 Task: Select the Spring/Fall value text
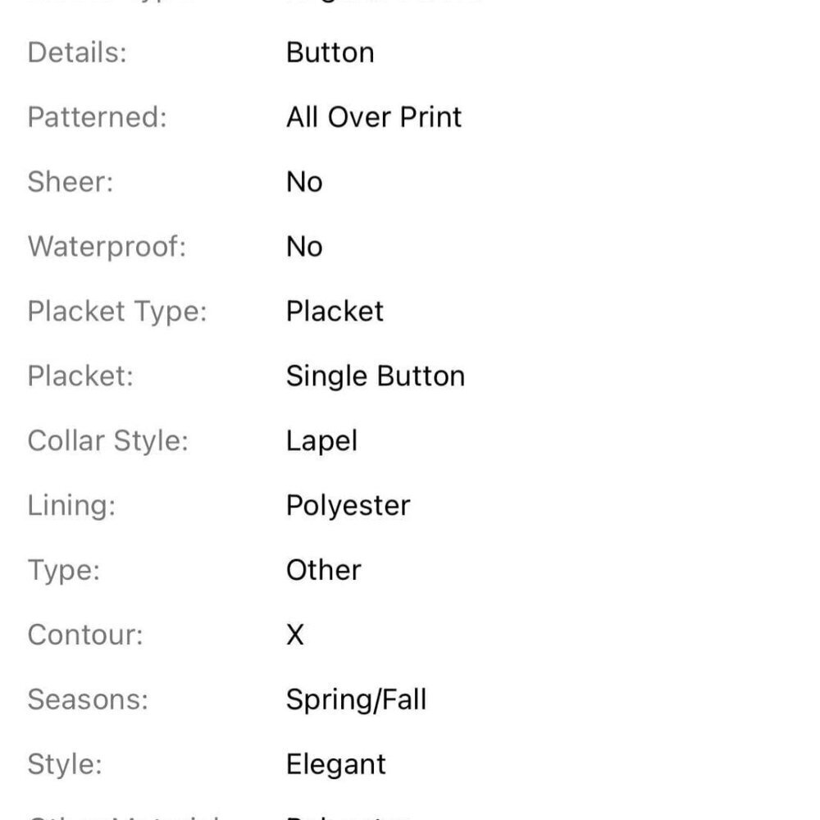[356, 699]
